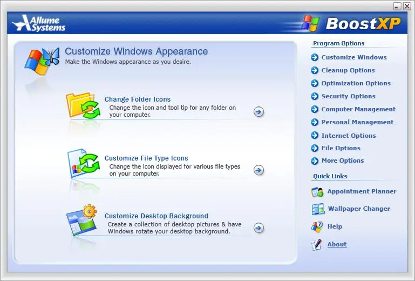The image size is (415, 281).
Task: Click the arrow icon next to Cleanup Options
Action: [315, 70]
